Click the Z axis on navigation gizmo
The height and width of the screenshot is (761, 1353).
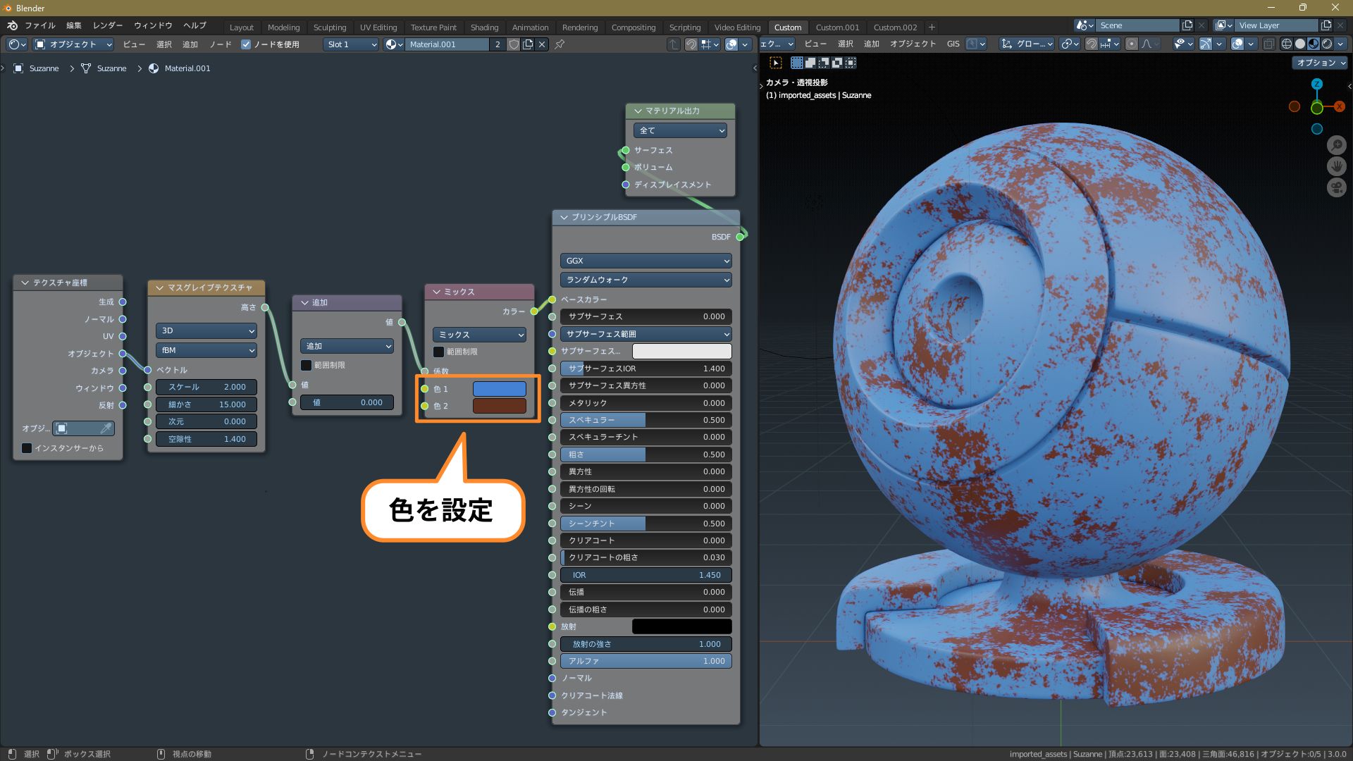(x=1316, y=85)
